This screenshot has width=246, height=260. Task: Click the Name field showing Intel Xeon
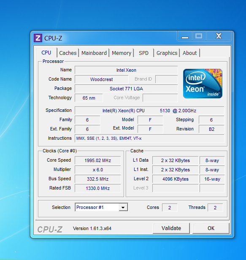coord(126,70)
